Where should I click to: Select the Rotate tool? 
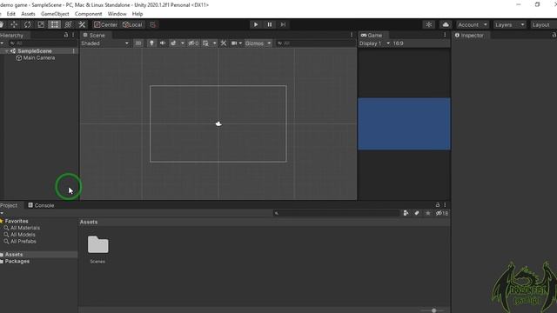point(27,24)
